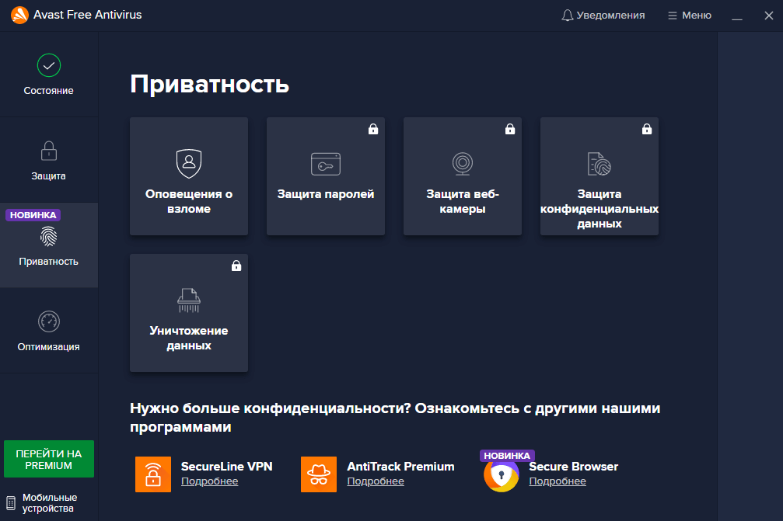Open the Защита паролей tile title
The height and width of the screenshot is (521, 783).
coord(326,194)
